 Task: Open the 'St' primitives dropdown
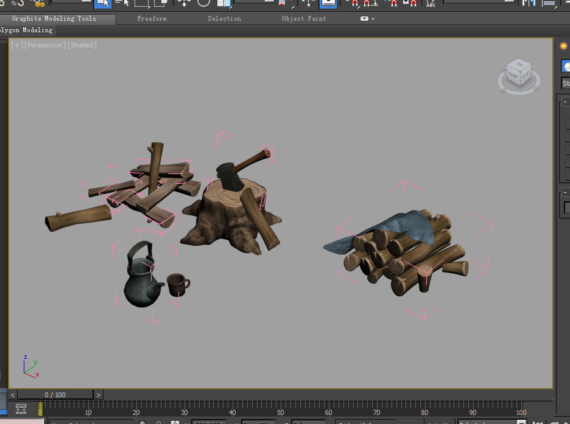click(x=566, y=83)
